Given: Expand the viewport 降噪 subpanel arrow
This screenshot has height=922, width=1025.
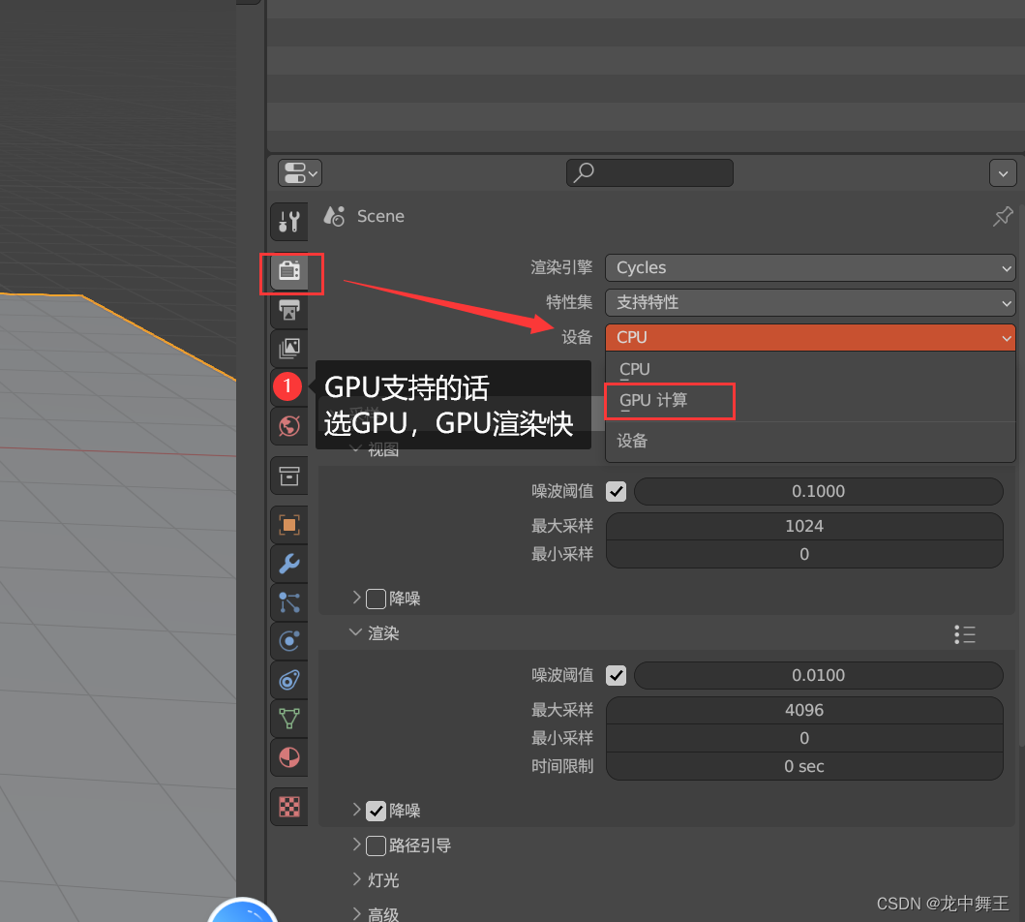Looking at the screenshot, I should [356, 597].
